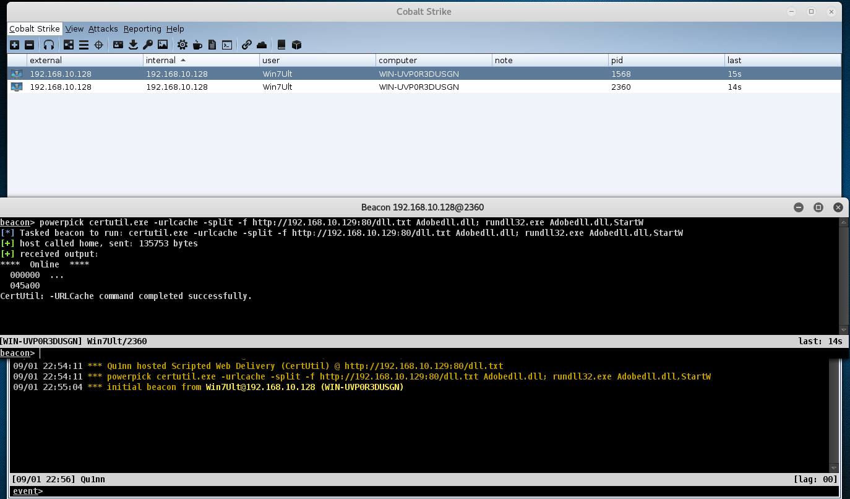This screenshot has width=850, height=499.
Task: Click the Connect to team server plus icon
Action: pos(15,45)
